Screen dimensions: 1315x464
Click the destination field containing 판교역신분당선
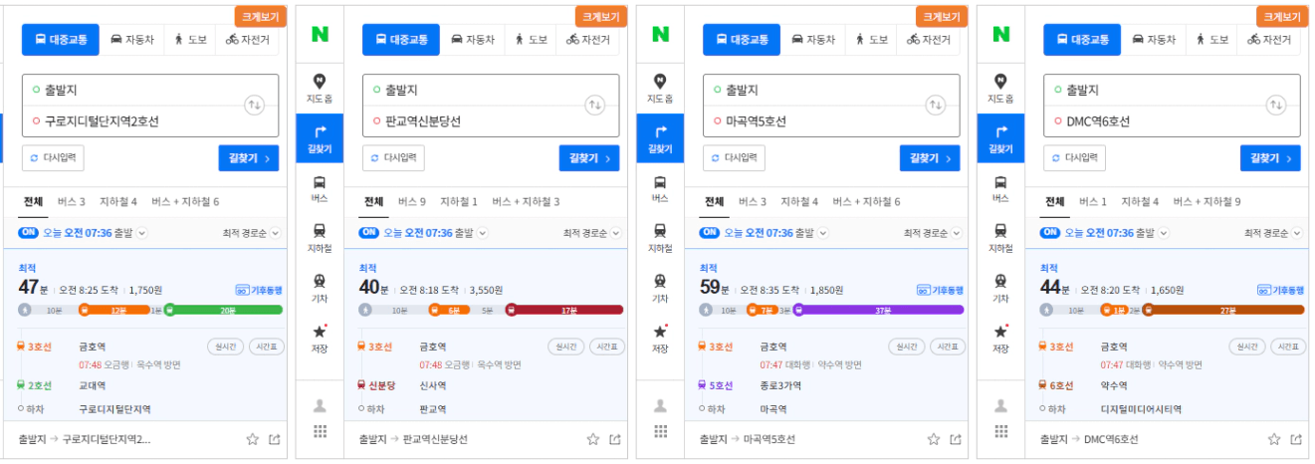click(472, 121)
